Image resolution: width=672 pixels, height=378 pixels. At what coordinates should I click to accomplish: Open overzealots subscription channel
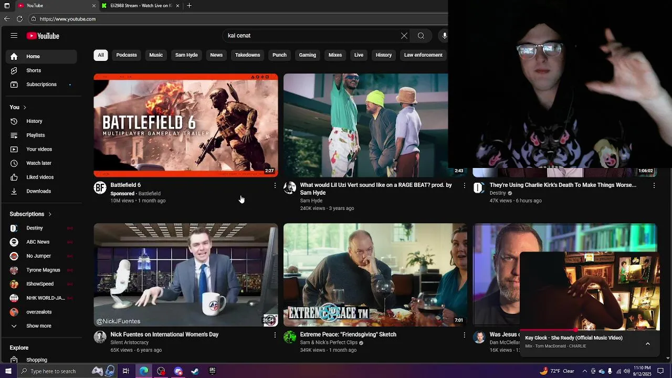pyautogui.click(x=41, y=312)
